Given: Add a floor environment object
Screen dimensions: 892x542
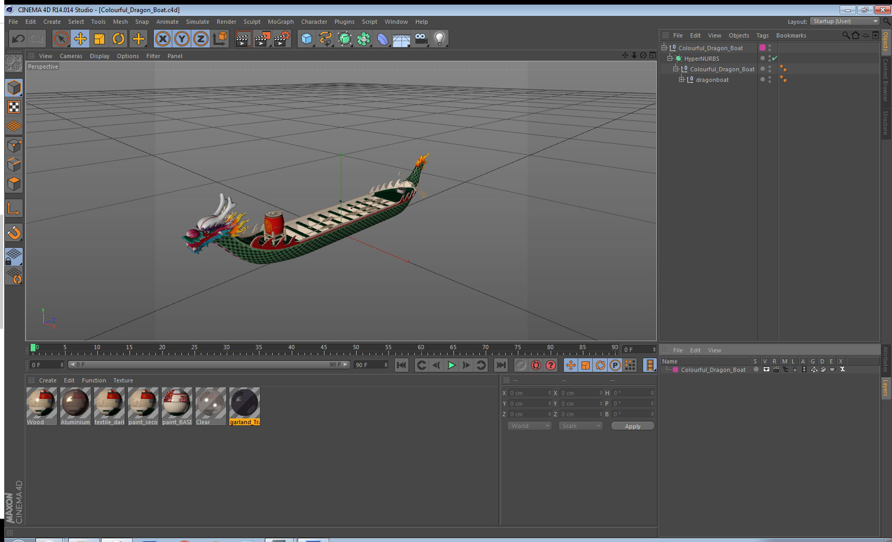Looking at the screenshot, I should point(402,39).
